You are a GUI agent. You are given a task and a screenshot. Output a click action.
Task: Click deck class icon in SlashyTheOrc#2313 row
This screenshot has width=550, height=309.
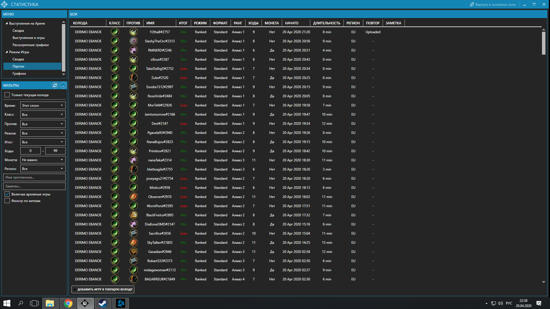click(115, 41)
